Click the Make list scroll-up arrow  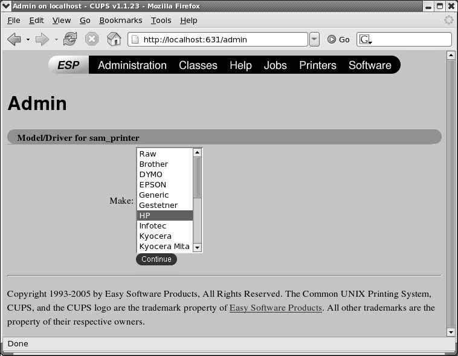pyautogui.click(x=197, y=152)
